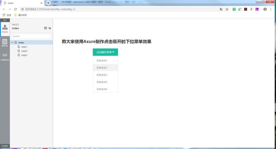The width and height of the screenshot is (276, 149).
Task: Open page2 in the page tree
Action: pos(24,51)
